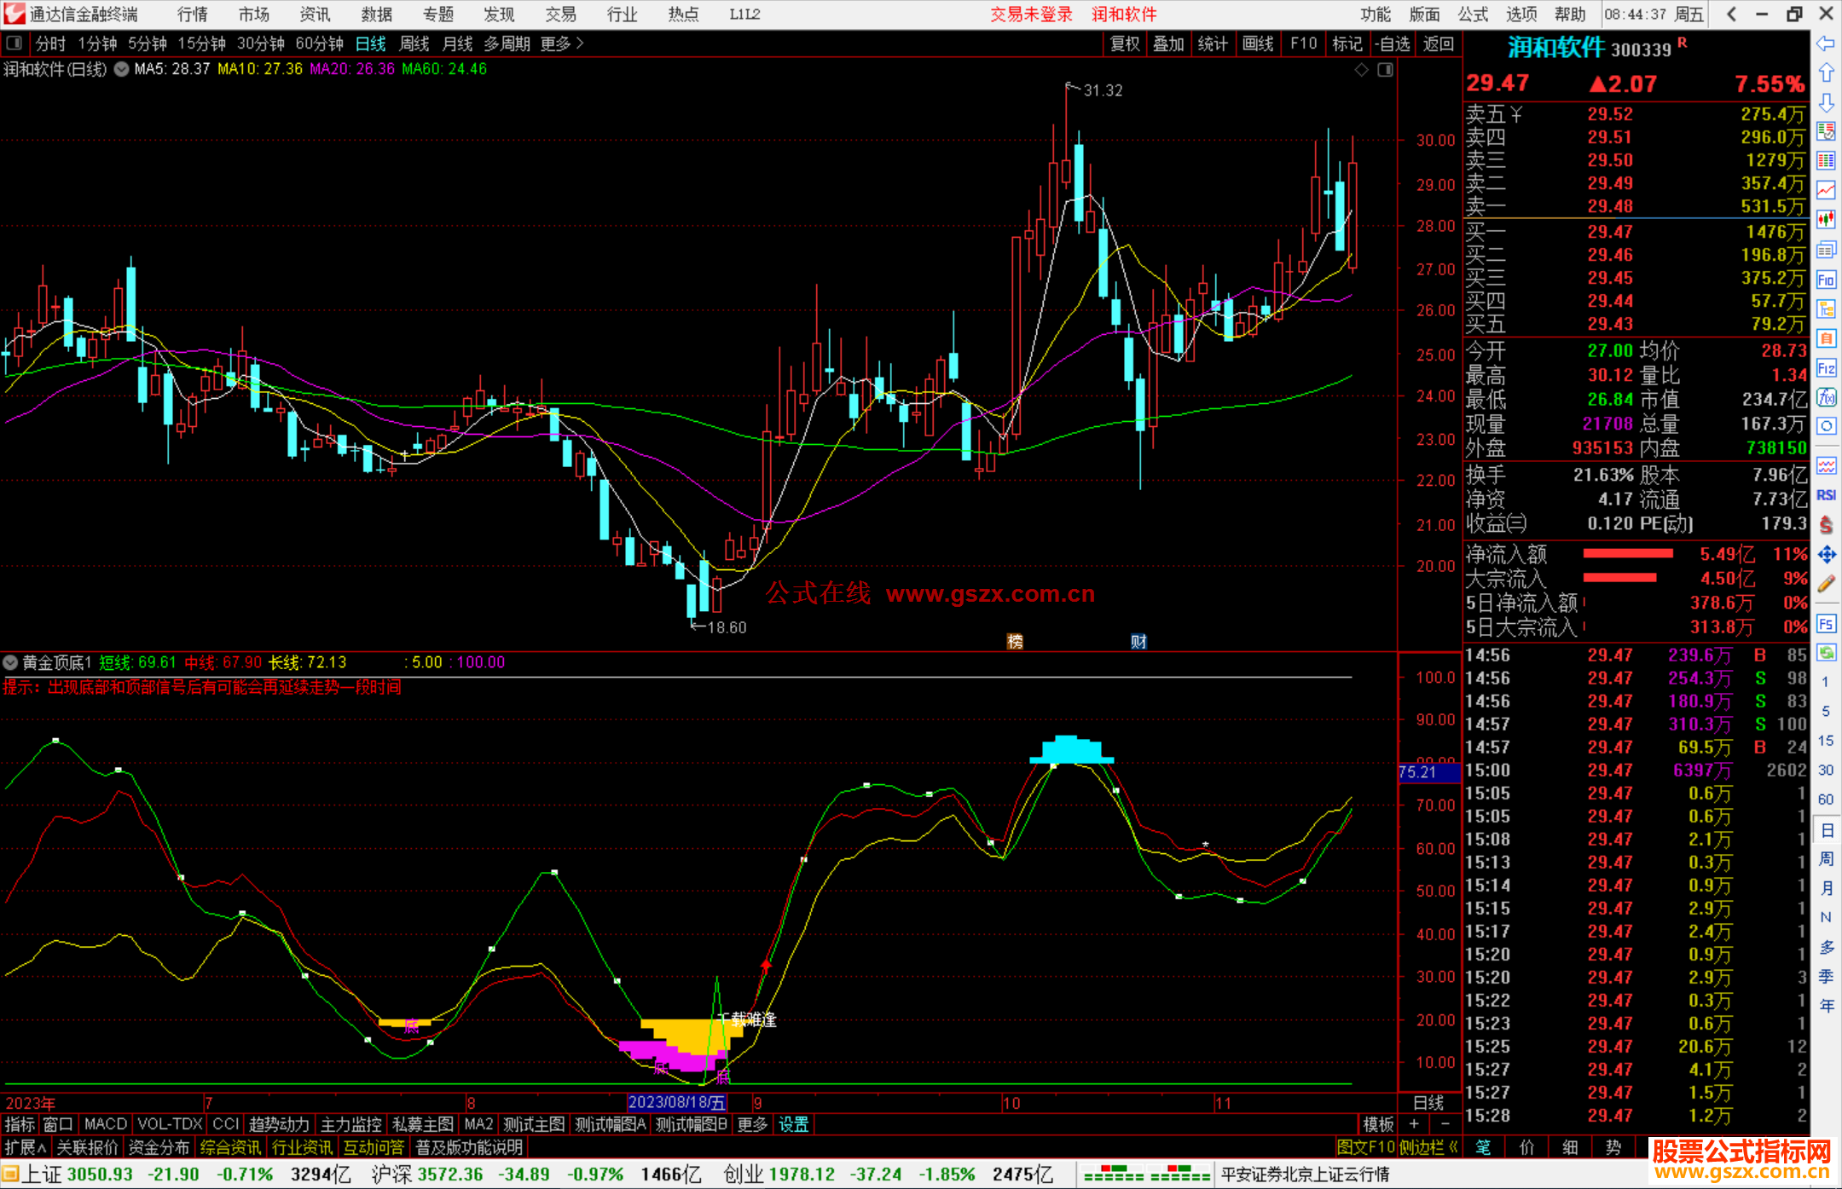Switch to the 周线 period tab
This screenshot has height=1189, width=1842.
tap(414, 43)
